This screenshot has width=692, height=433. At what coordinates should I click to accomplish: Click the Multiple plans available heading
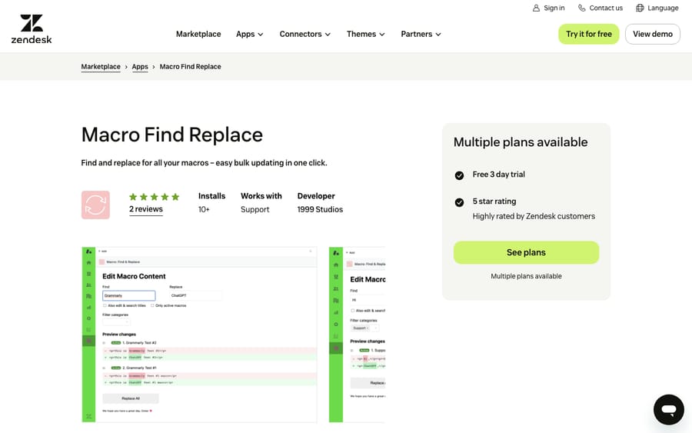[521, 142]
